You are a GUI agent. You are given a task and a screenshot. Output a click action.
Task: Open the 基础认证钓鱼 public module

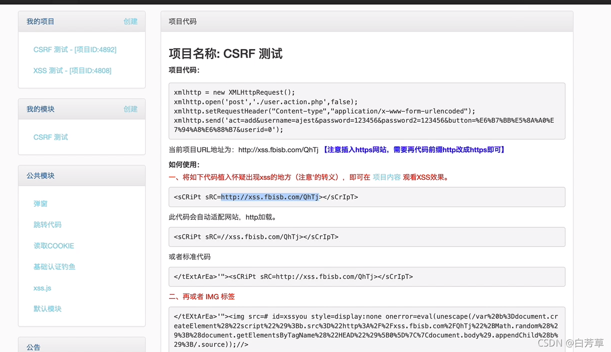pos(55,267)
